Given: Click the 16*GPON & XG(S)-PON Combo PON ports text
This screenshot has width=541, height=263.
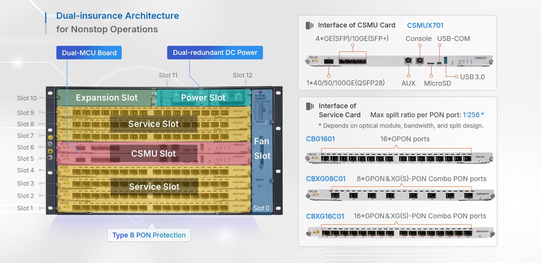Looking at the screenshot, I should pos(420,216).
